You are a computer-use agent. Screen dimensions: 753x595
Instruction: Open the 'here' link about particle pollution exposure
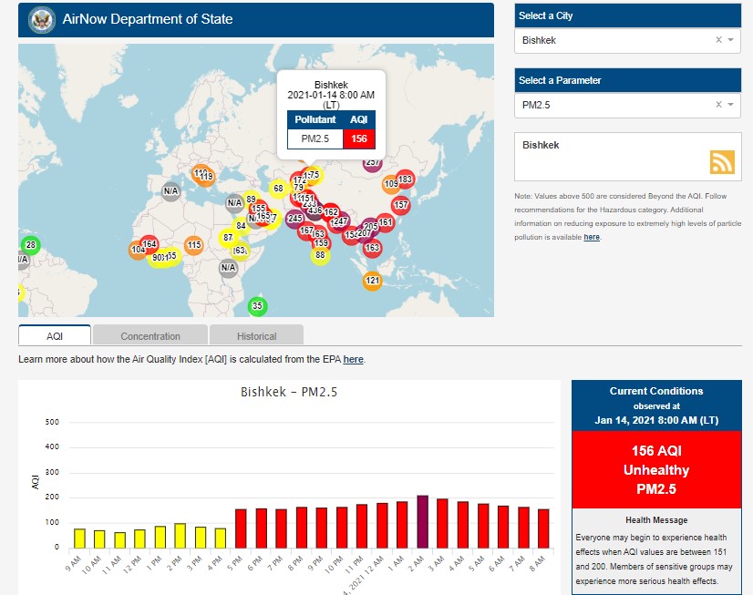click(x=592, y=237)
